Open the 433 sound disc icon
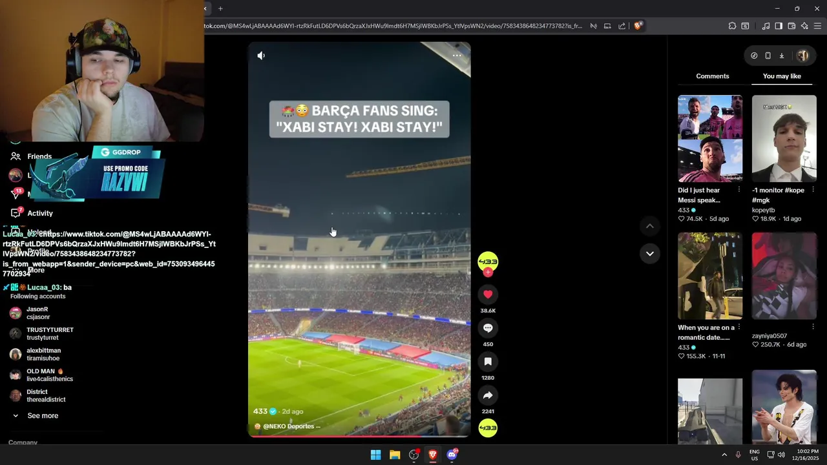 (x=488, y=428)
